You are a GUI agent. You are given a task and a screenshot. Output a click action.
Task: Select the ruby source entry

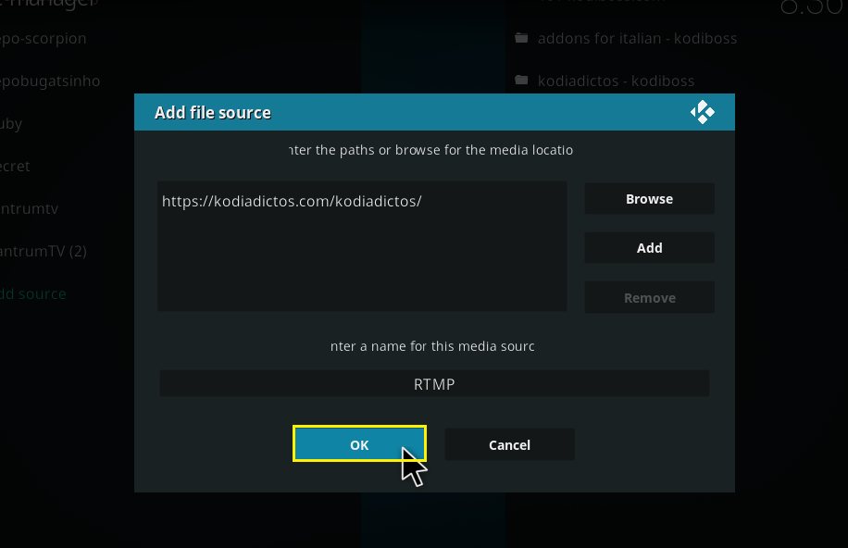tap(11, 124)
